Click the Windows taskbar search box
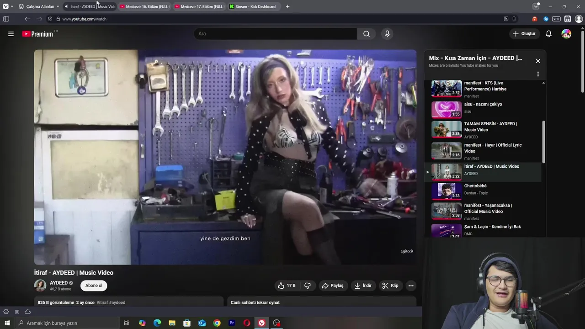 coord(67,323)
